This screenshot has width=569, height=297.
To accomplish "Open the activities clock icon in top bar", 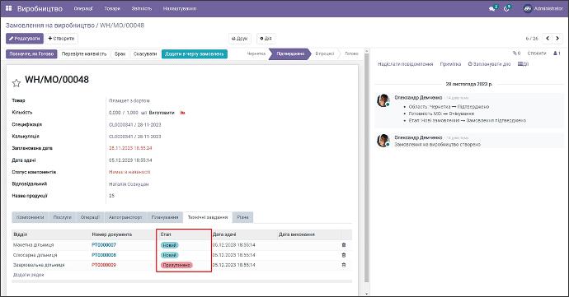I will click(507, 8).
